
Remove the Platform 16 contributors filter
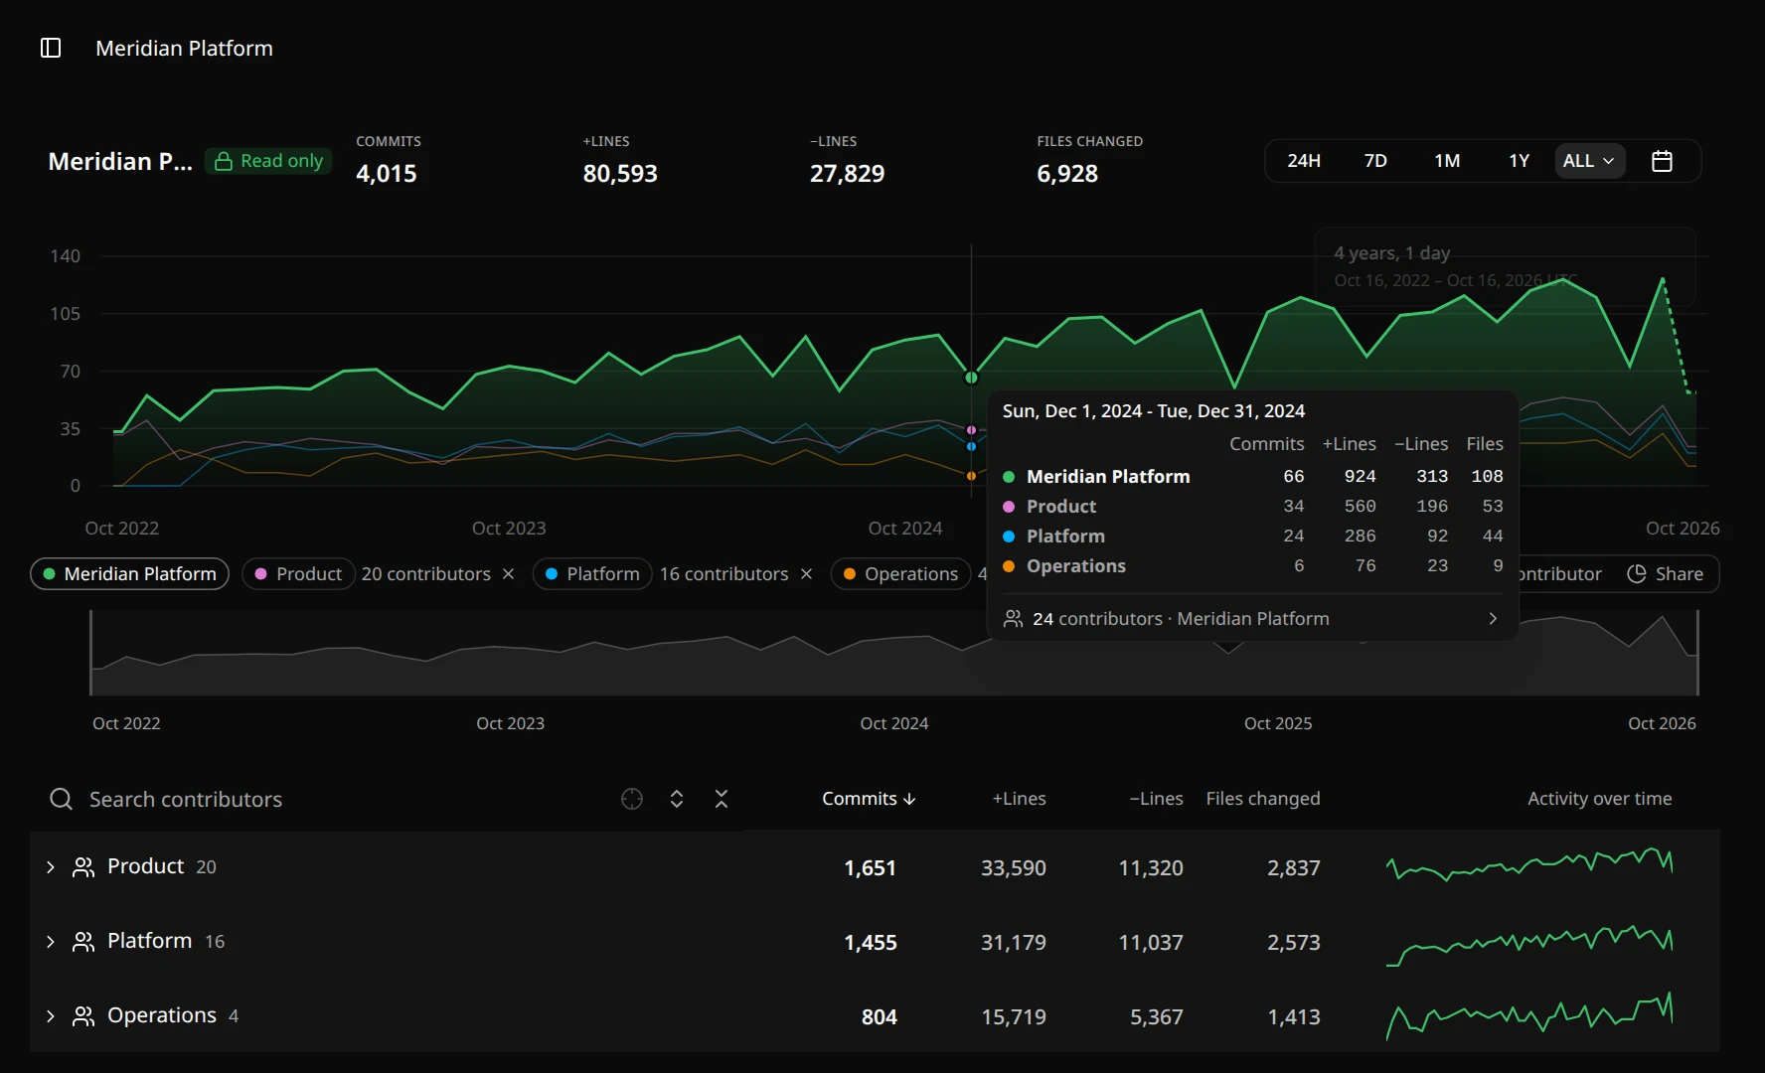point(807,574)
